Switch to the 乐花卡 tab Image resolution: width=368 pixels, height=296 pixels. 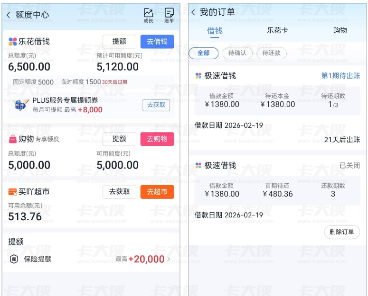pyautogui.click(x=277, y=30)
